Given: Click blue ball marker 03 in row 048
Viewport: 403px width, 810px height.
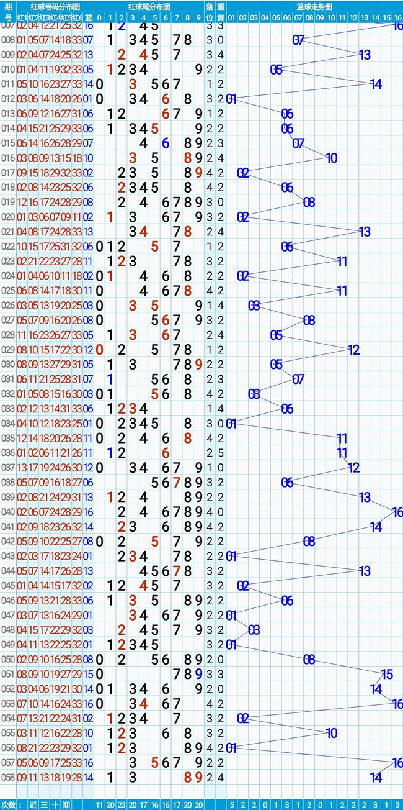Looking at the screenshot, I should (x=254, y=630).
